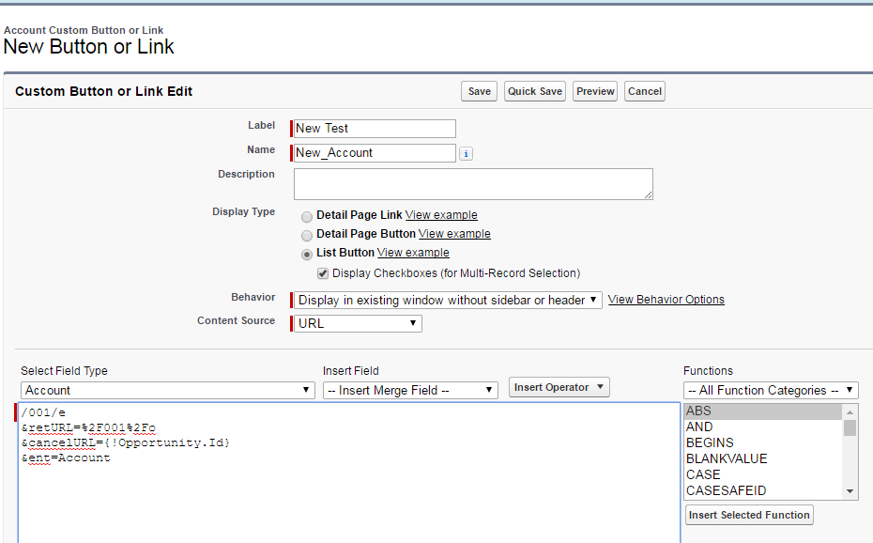
Task: Click the info icon beside Name field
Action: tap(466, 154)
